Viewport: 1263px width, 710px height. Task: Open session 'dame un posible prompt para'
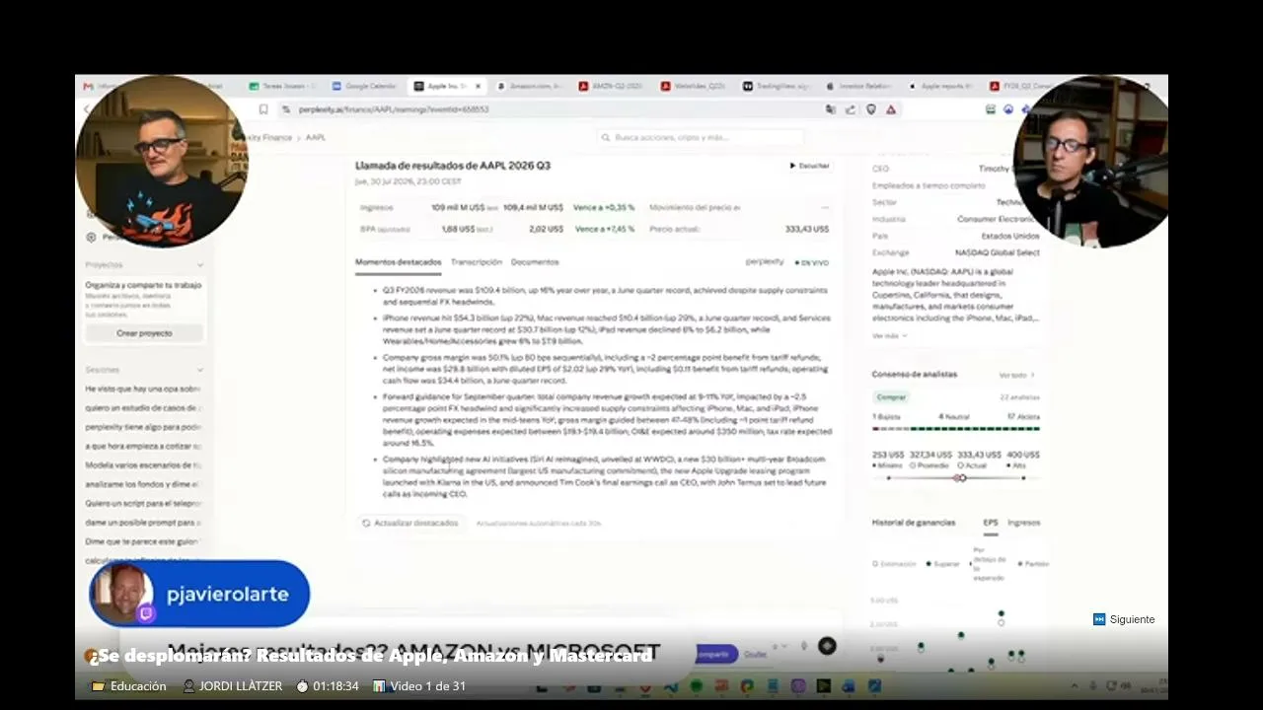point(143,522)
